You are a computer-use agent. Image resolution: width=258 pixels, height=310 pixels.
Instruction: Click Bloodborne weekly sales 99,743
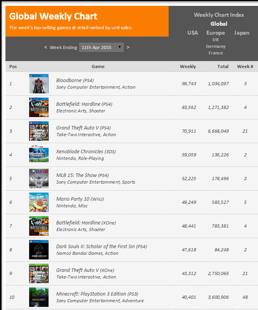pos(189,84)
